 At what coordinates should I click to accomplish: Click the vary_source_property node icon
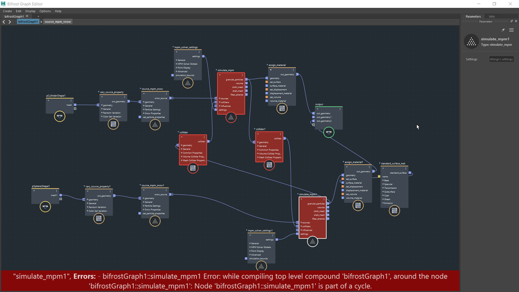(113, 124)
